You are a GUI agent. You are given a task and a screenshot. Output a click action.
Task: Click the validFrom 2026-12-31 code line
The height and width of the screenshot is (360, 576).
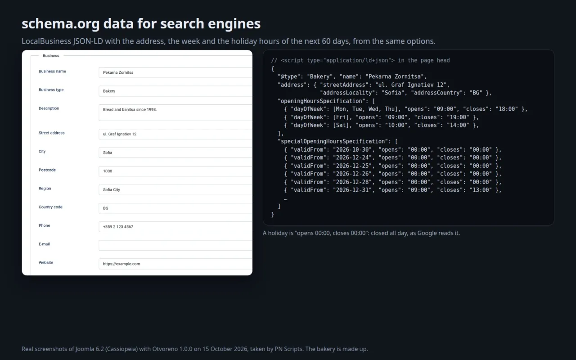pyautogui.click(x=393, y=190)
